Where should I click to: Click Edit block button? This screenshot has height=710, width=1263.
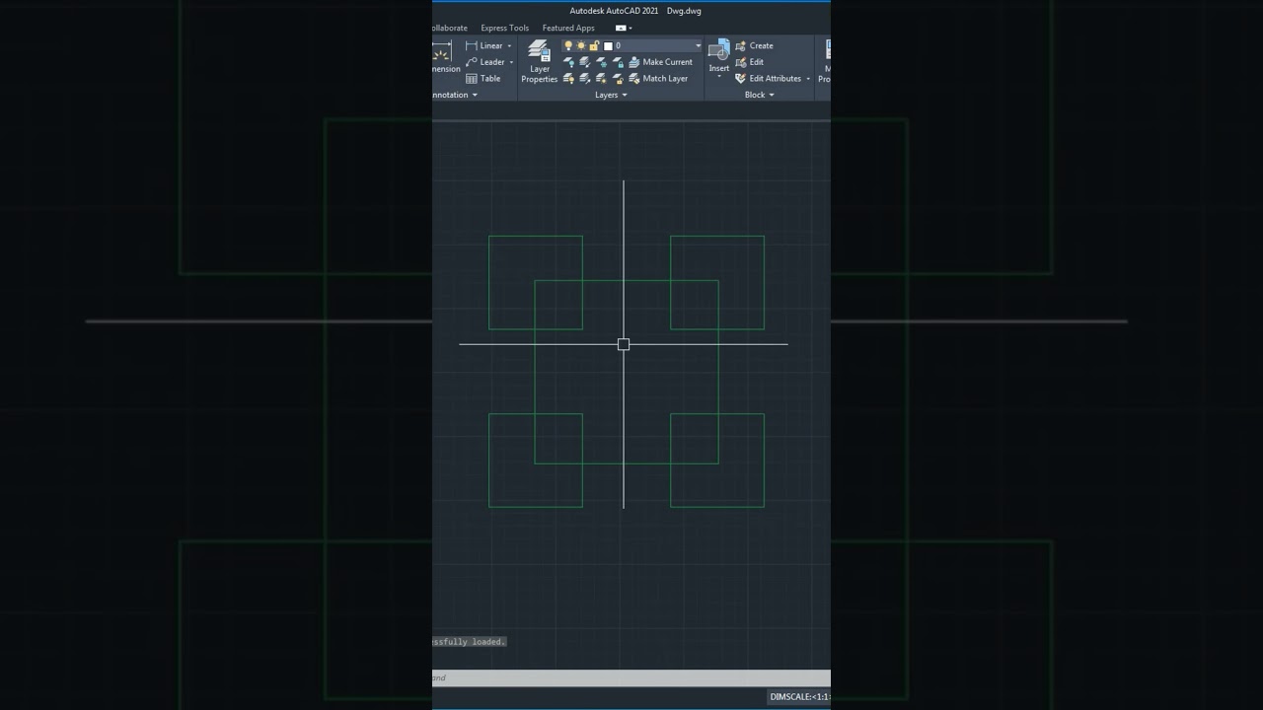click(749, 62)
